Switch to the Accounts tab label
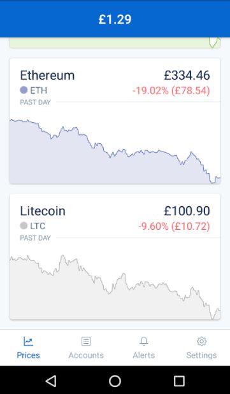Image resolution: width=230 pixels, height=394 pixels. pyautogui.click(x=86, y=355)
